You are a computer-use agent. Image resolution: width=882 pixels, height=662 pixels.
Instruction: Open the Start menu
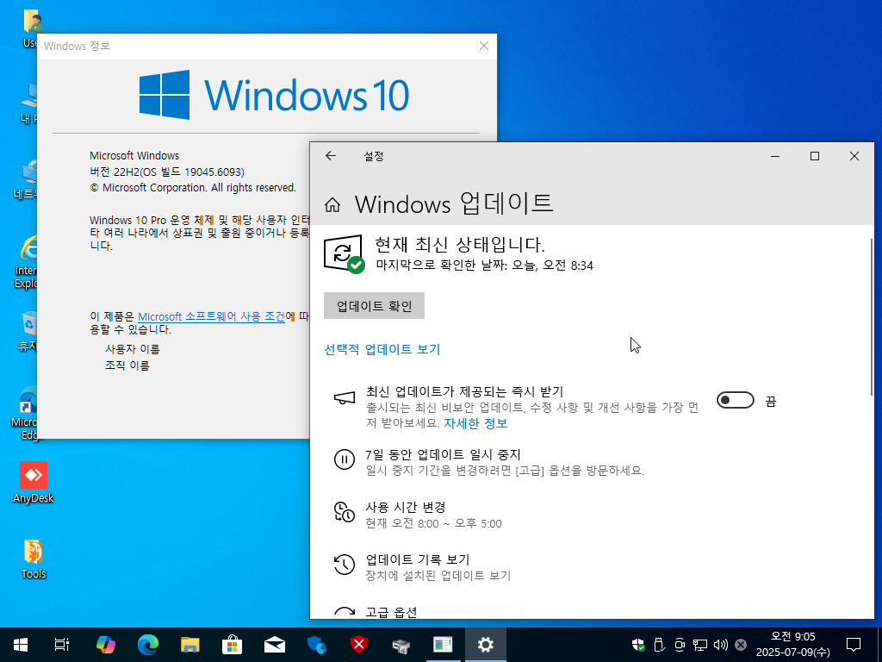(21, 645)
